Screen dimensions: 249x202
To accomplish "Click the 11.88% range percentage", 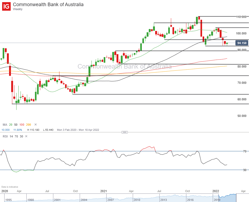I will click(x=18, y=130).
